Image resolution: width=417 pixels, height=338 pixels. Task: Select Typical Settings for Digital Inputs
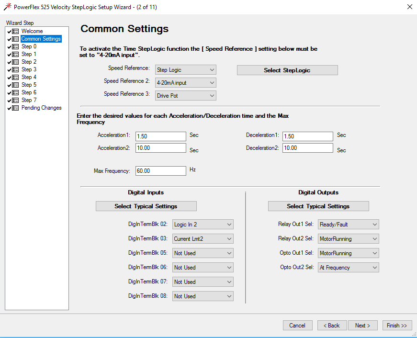tap(146, 206)
